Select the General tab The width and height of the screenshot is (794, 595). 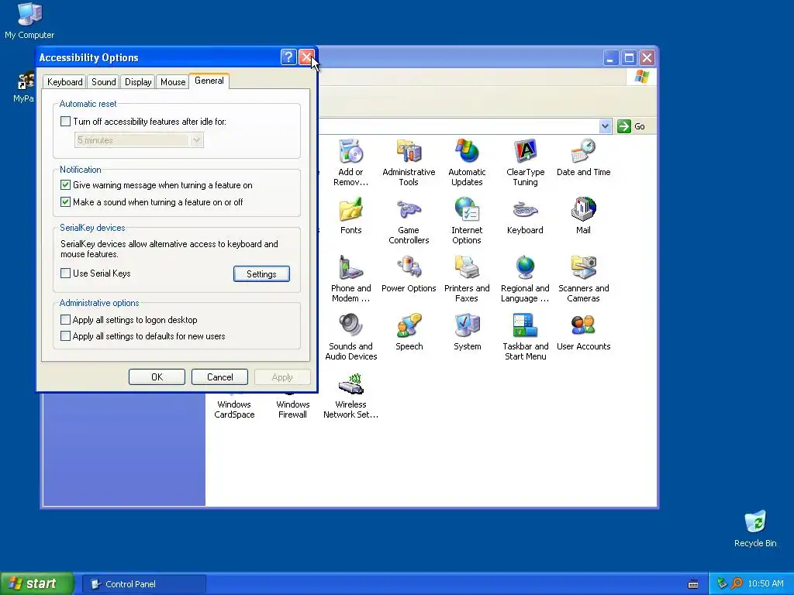coord(209,81)
